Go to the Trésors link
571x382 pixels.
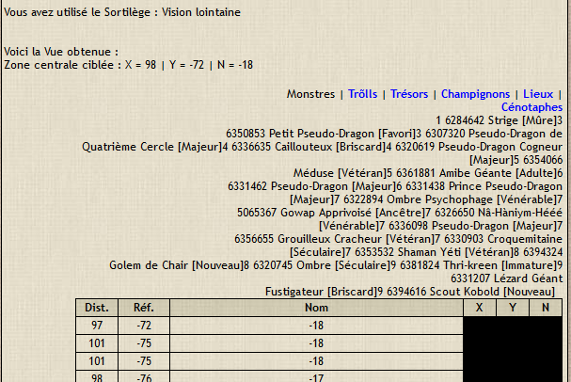point(410,94)
